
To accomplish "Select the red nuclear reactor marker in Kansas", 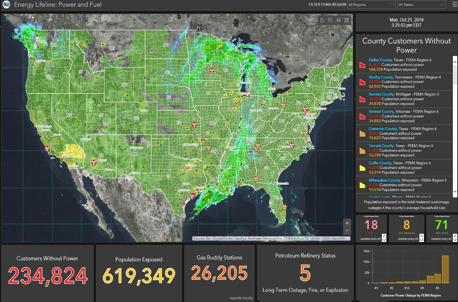I will (x=194, y=125).
